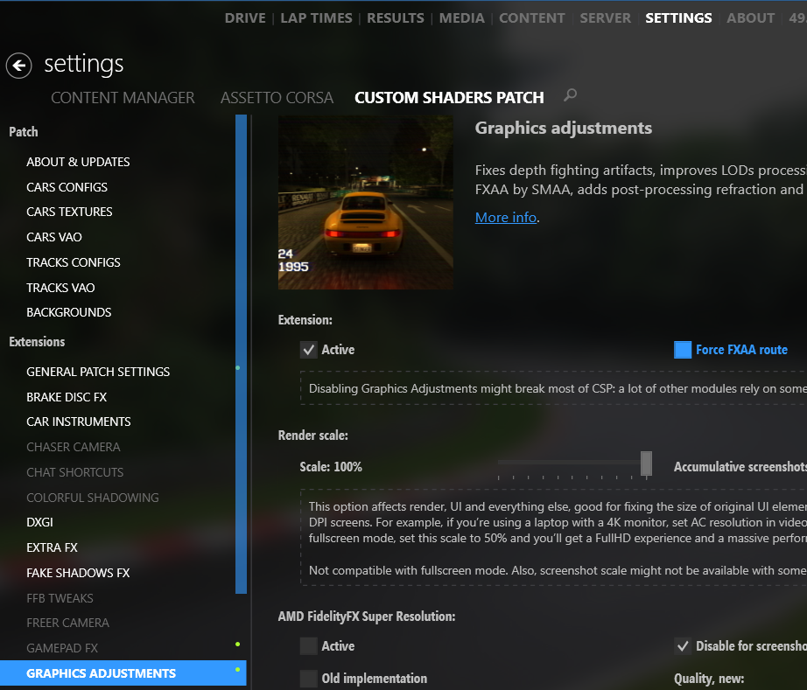Image resolution: width=807 pixels, height=690 pixels.
Task: Open the ABOUT section
Action: coord(750,18)
